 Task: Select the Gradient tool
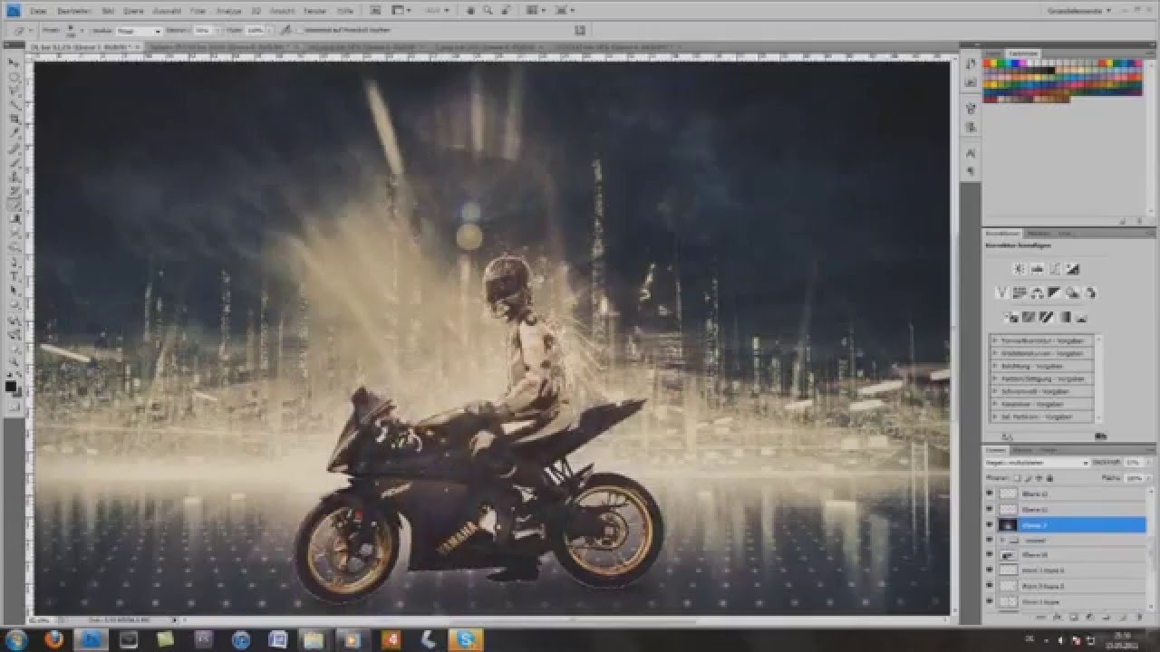(x=14, y=218)
